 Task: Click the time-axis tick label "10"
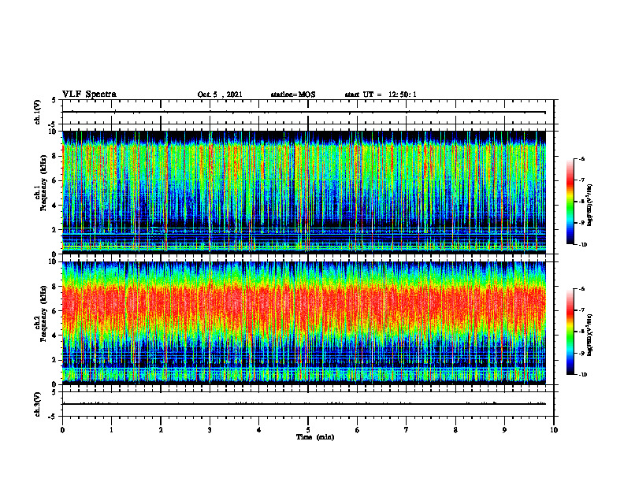[x=554, y=430]
